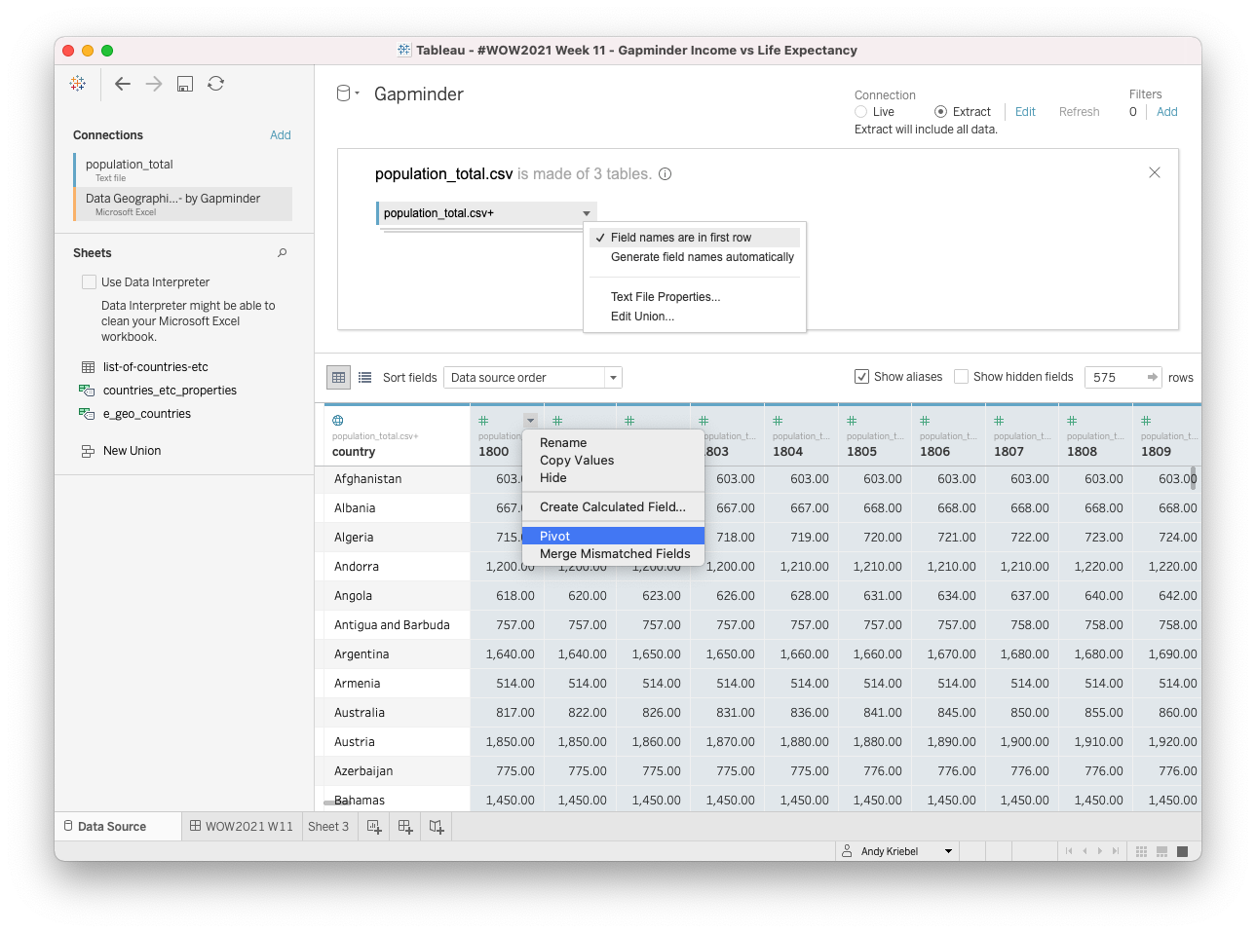The height and width of the screenshot is (933, 1256).
Task: Add a data source filter
Action: tap(1167, 112)
